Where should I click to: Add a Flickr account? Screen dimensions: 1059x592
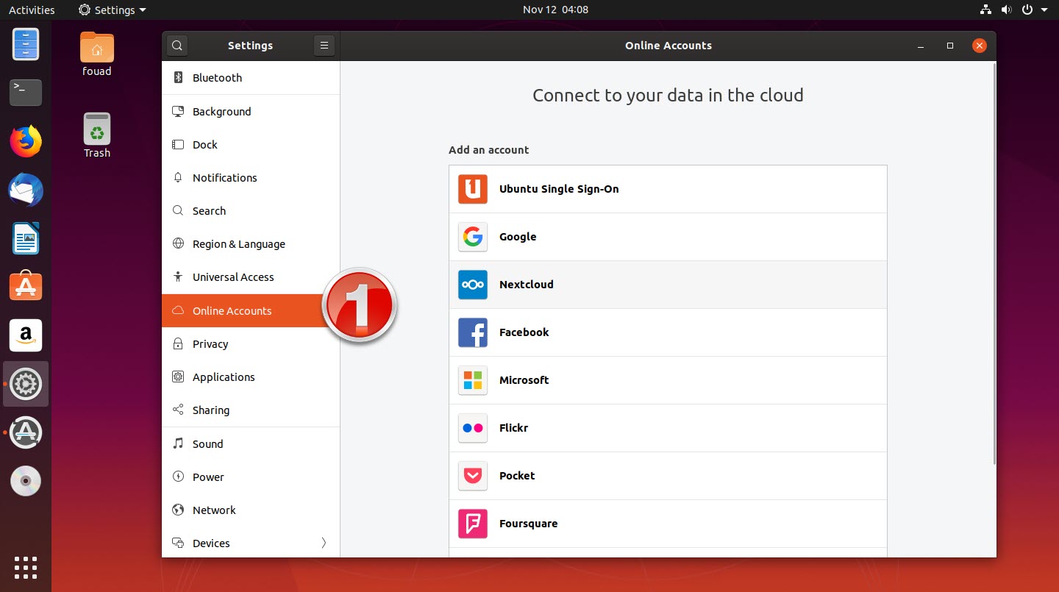click(x=668, y=428)
